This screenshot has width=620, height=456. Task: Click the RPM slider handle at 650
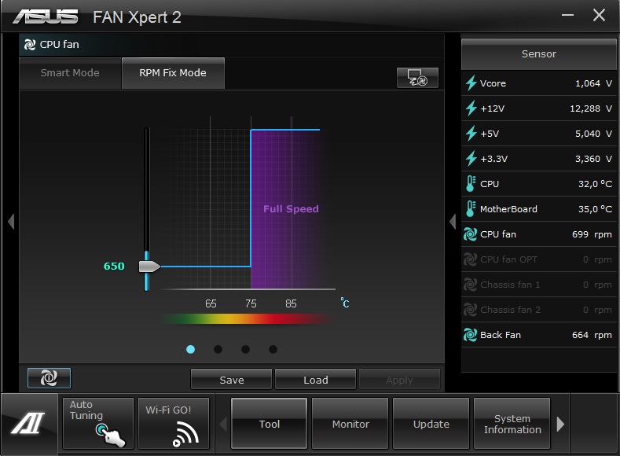[149, 267]
